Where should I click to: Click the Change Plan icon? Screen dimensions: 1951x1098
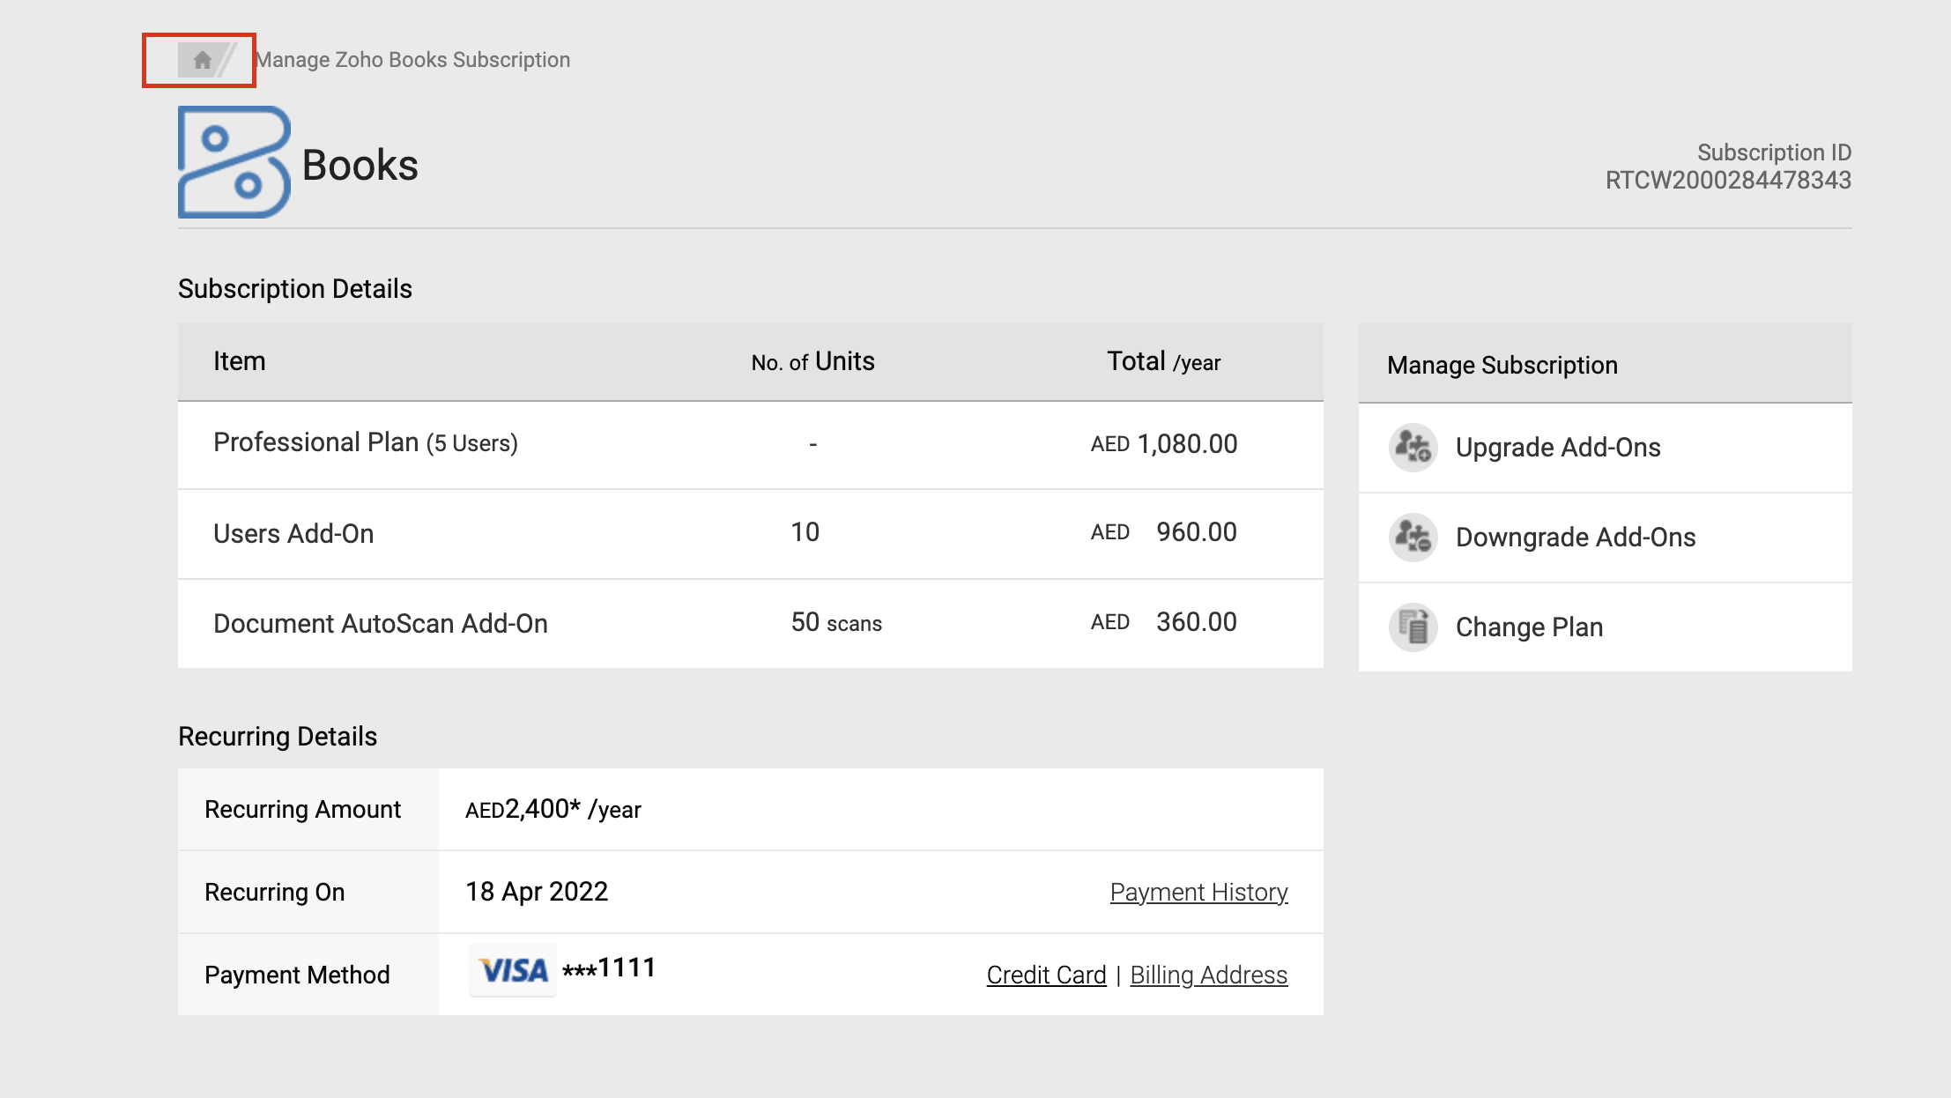1413,627
